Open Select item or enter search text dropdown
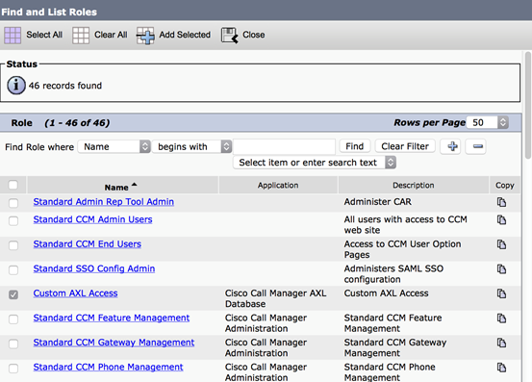This screenshot has width=532, height=382. 315,163
